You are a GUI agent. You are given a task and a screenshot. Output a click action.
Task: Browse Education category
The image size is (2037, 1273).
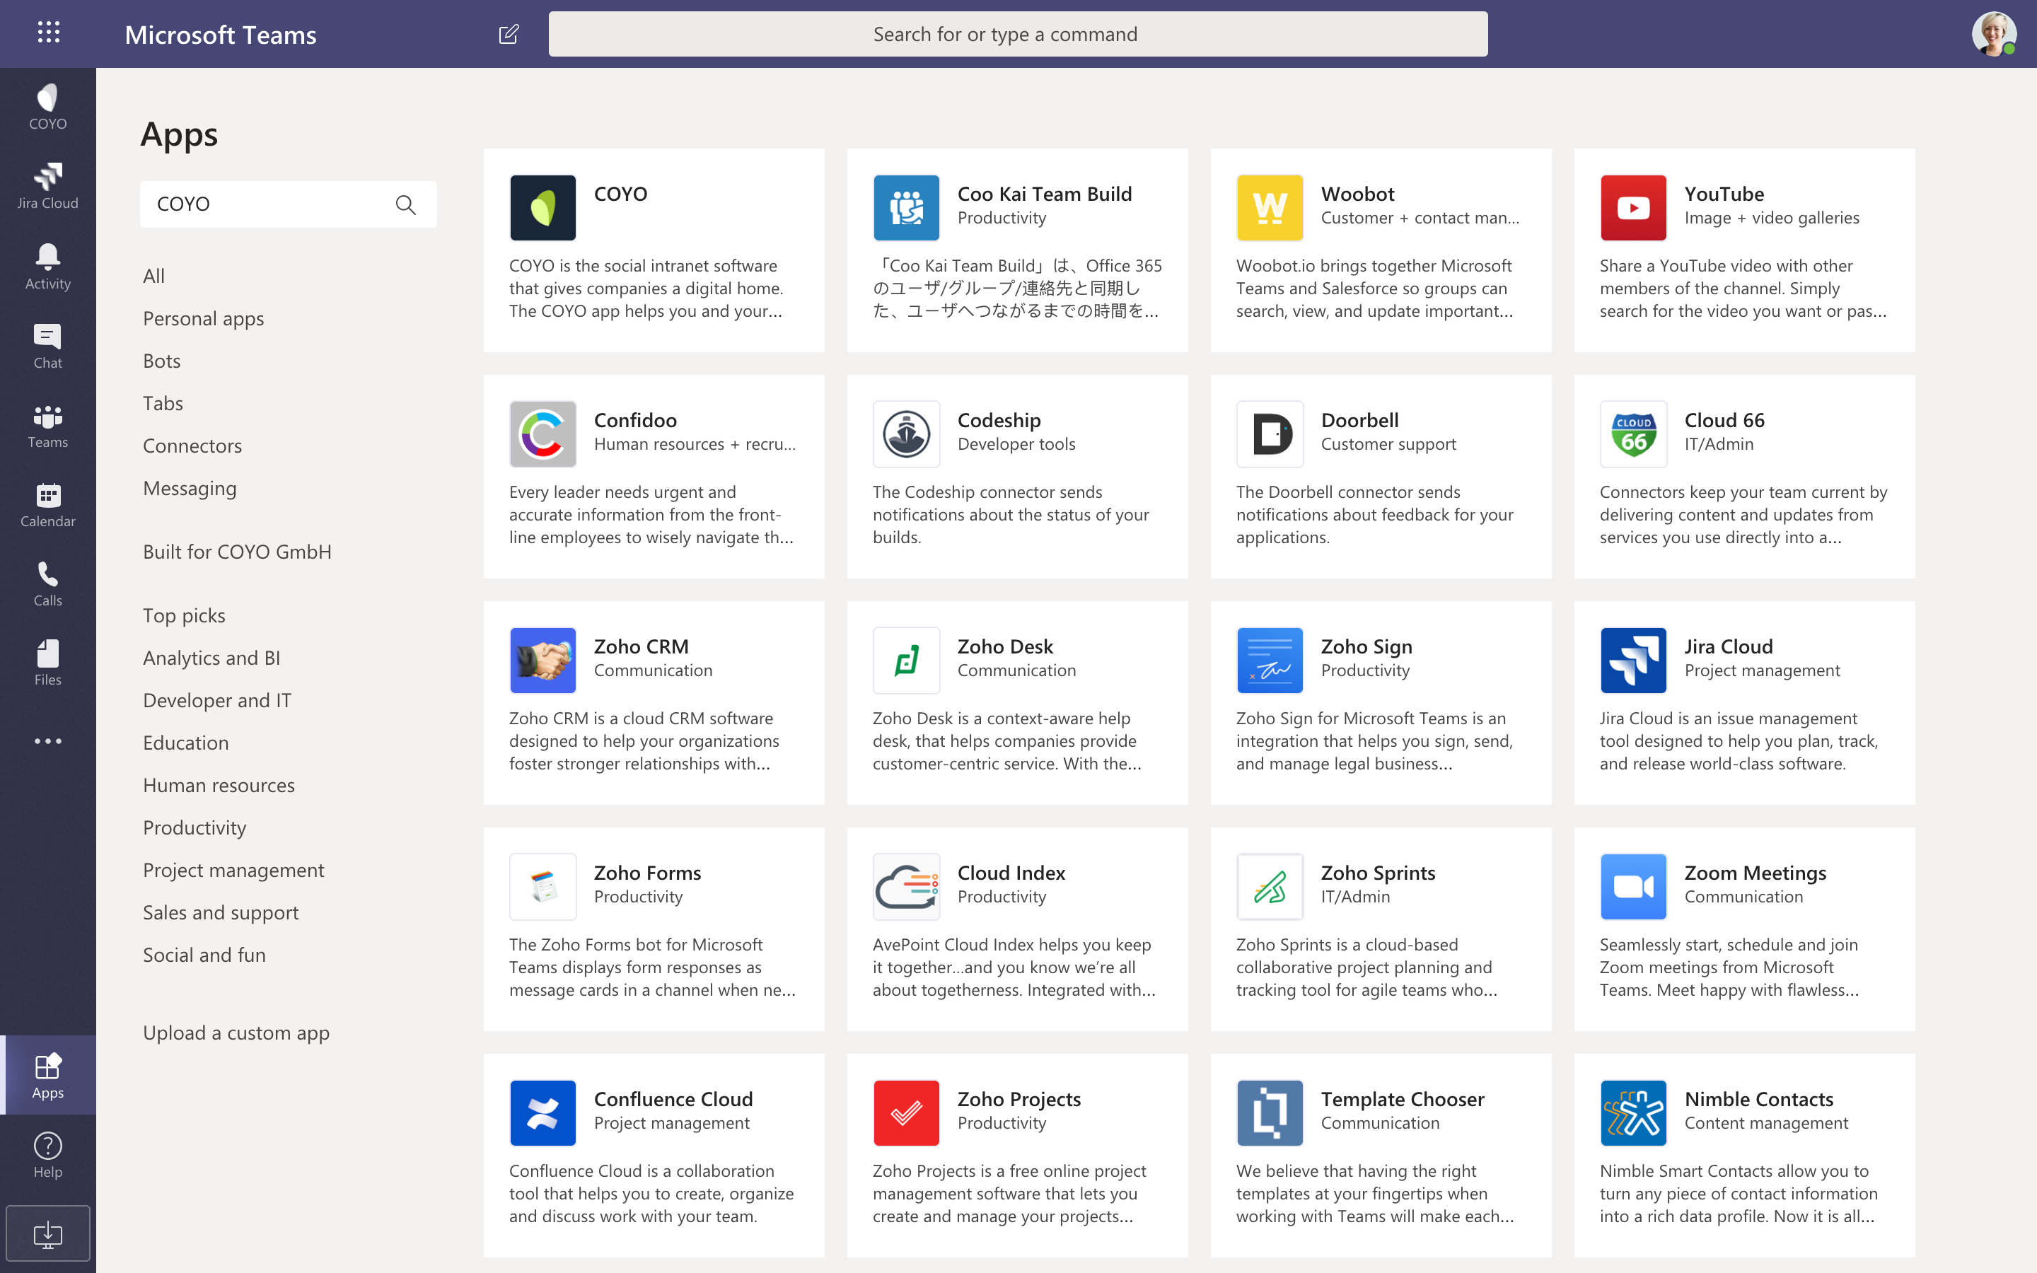click(186, 743)
